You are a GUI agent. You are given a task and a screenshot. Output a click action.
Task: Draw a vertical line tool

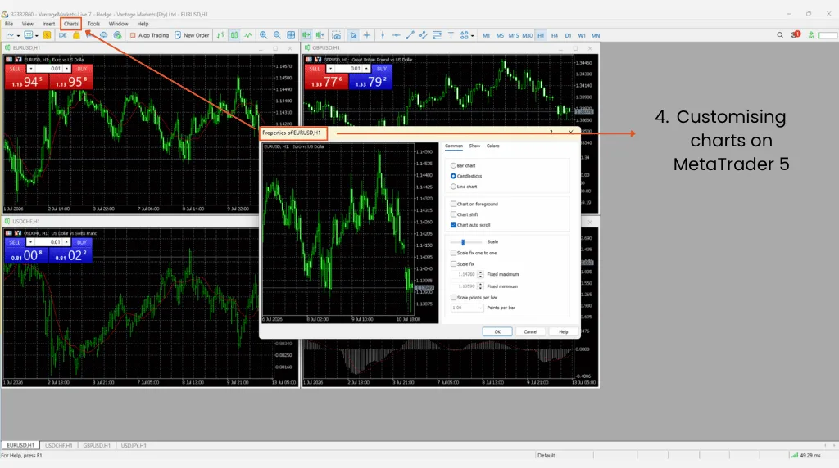[383, 35]
